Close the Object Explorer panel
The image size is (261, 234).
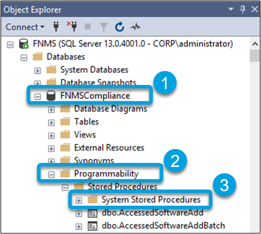coord(255,9)
